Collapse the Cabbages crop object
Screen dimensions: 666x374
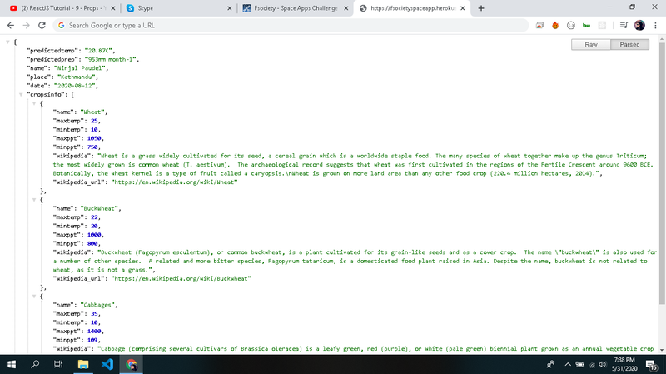tap(34, 297)
